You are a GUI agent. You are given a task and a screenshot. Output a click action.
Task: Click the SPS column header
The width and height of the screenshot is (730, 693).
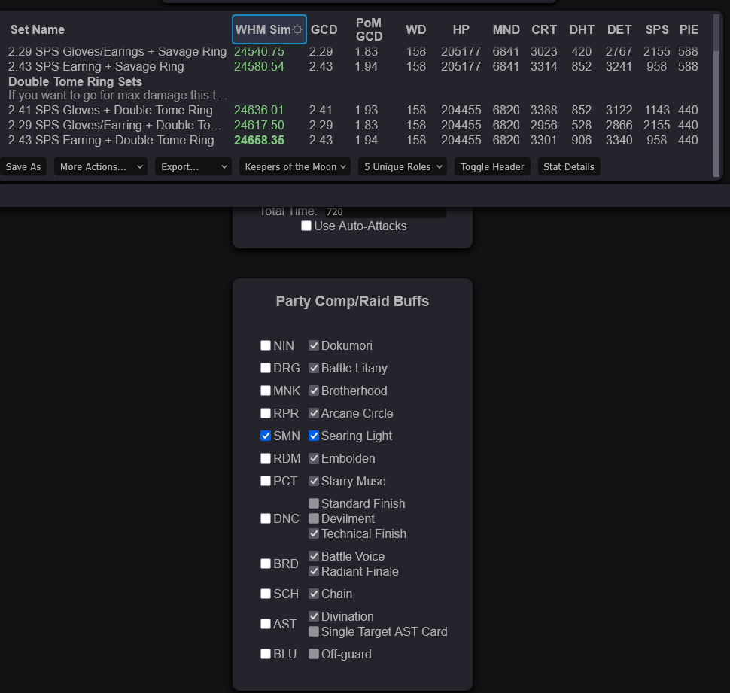(x=656, y=29)
